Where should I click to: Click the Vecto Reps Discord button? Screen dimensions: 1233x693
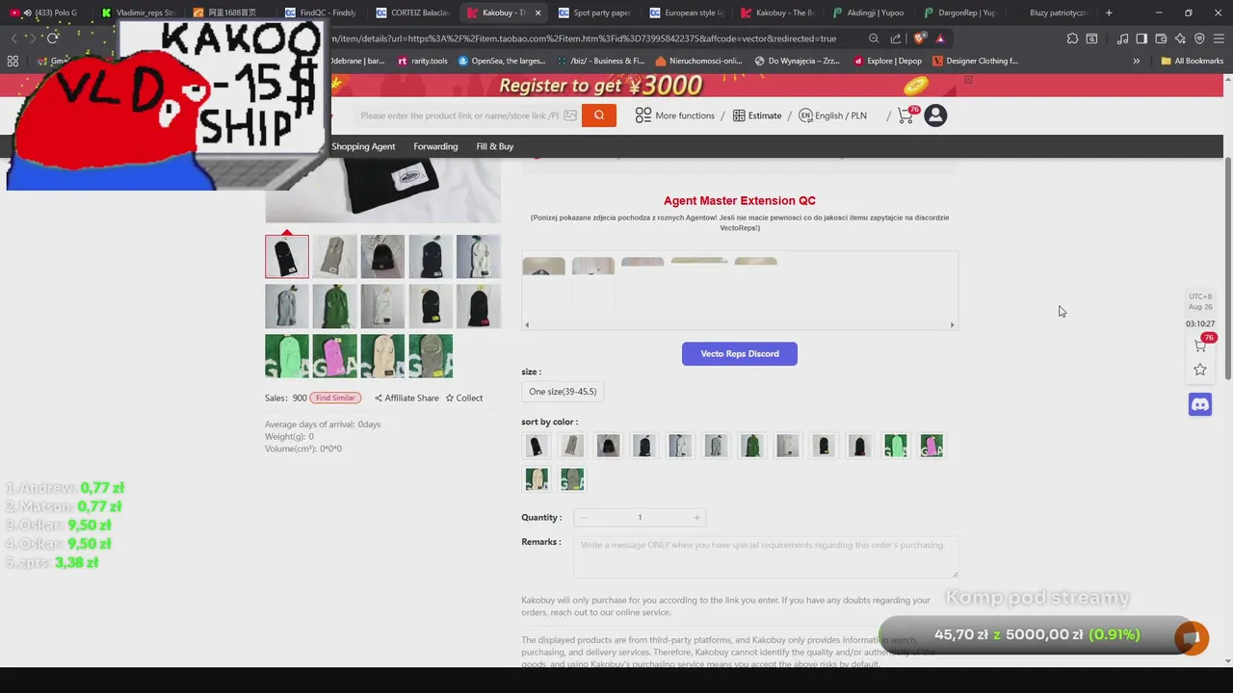[740, 353]
